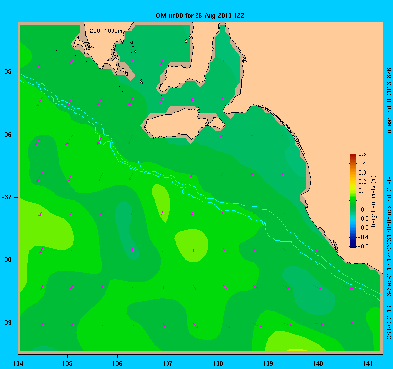Click the title 'OM_nrD0 for 26-Aug-2013 12Z'
The width and height of the screenshot is (393, 369).
point(200,16)
